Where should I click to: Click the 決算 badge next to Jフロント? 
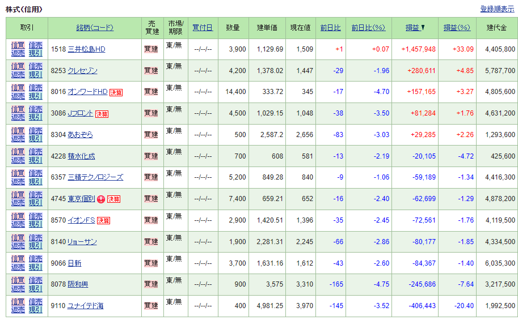click(x=102, y=114)
